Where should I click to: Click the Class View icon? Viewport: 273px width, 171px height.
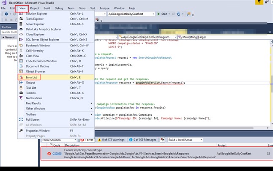(x=21, y=56)
